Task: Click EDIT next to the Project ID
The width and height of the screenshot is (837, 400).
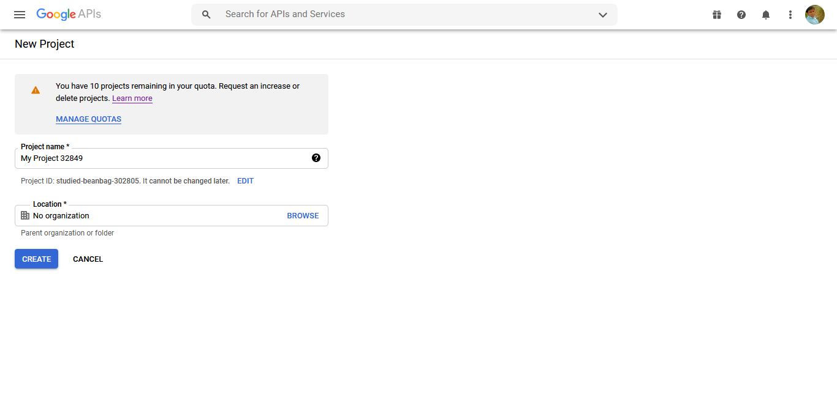Action: [245, 181]
